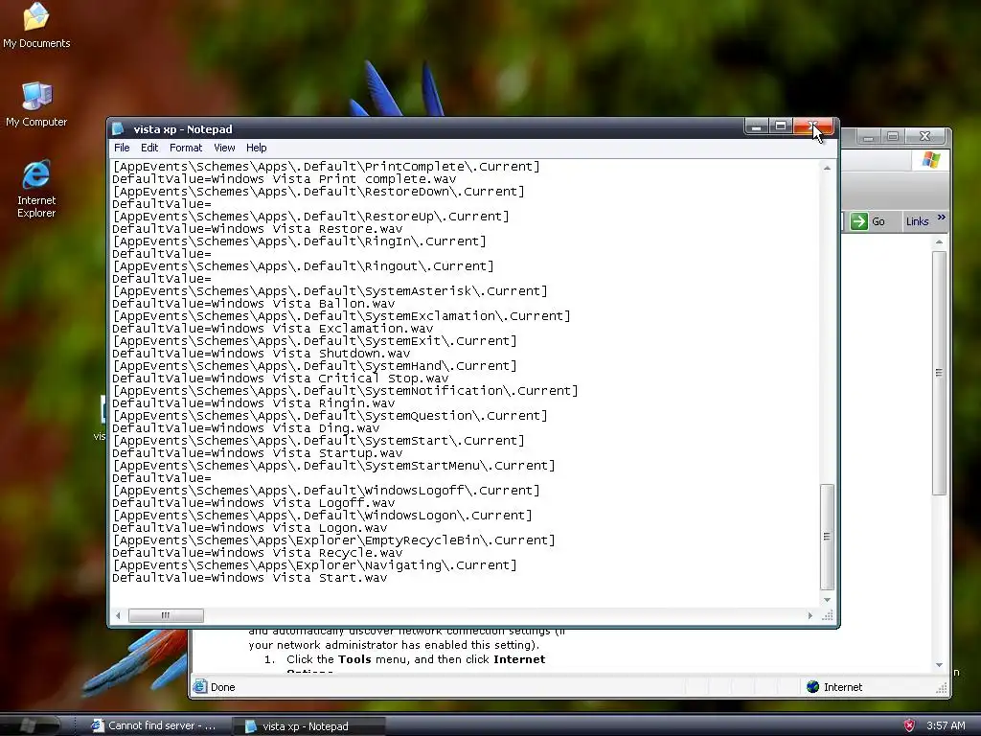Screen dimensions: 981x736
Task: Open the My Documents desktop icon
Action: [x=36, y=26]
